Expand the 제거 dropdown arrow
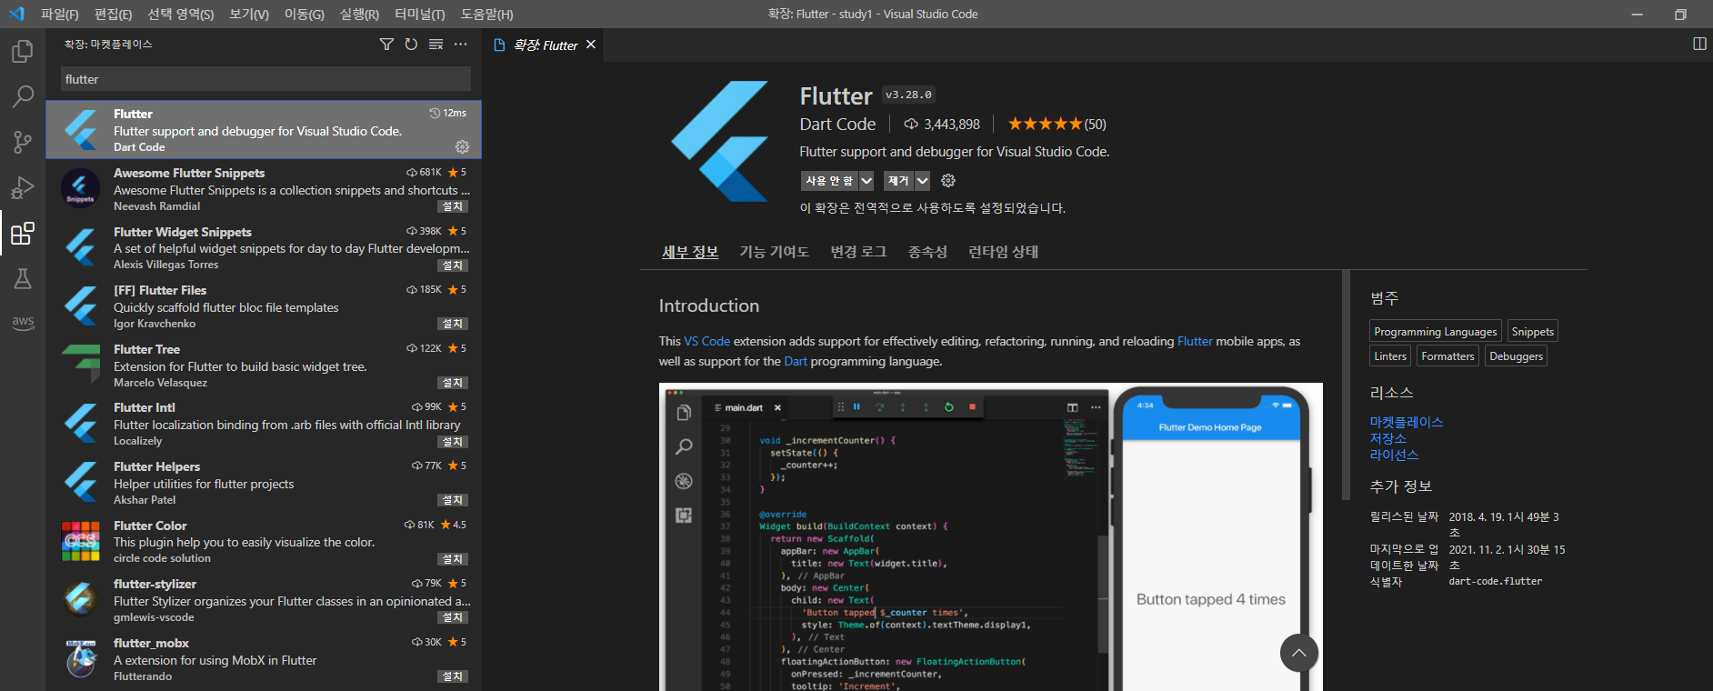Screen dimensions: 1713x691 tap(923, 181)
